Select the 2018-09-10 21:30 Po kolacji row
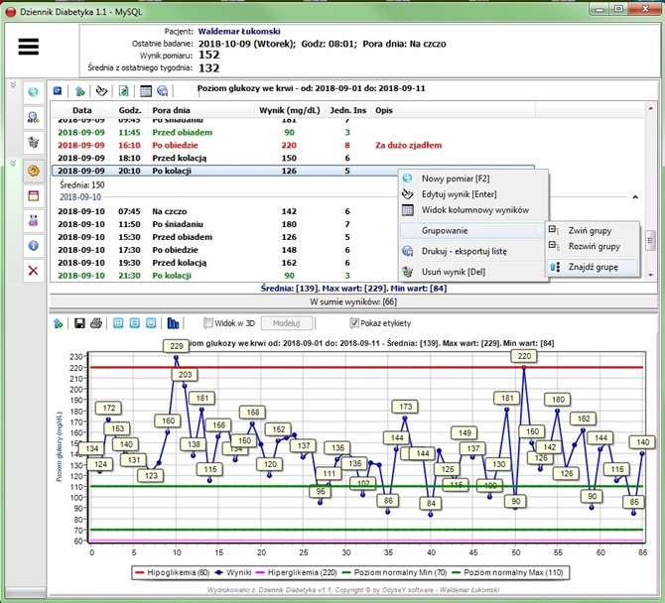This screenshot has height=603, width=665. pyautogui.click(x=224, y=275)
